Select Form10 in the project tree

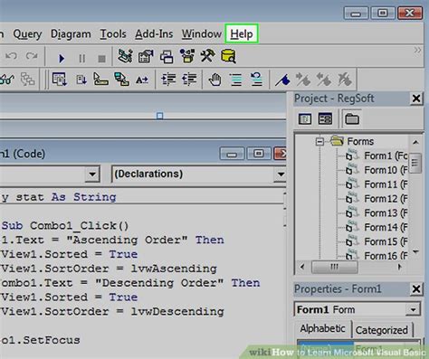(386, 170)
